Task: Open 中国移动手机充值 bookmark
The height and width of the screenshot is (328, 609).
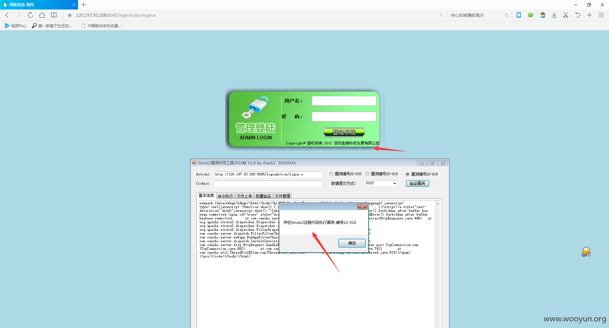Action: pyautogui.click(x=101, y=26)
